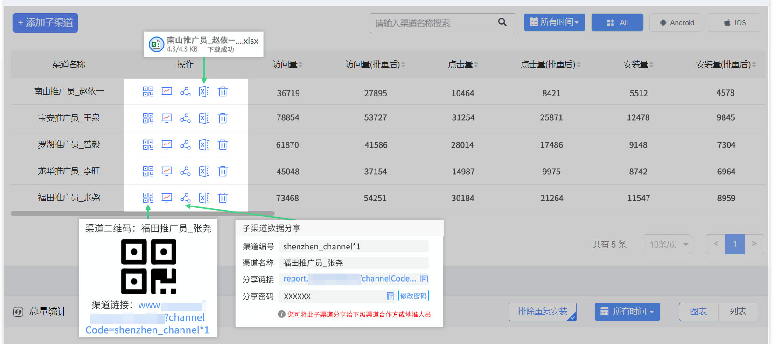
Task: Export Excel for 南山推广员_赵依一
Action: coord(204,92)
